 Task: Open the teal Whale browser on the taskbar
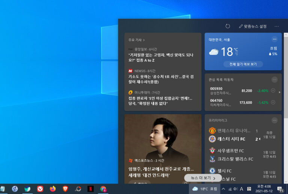point(27,189)
